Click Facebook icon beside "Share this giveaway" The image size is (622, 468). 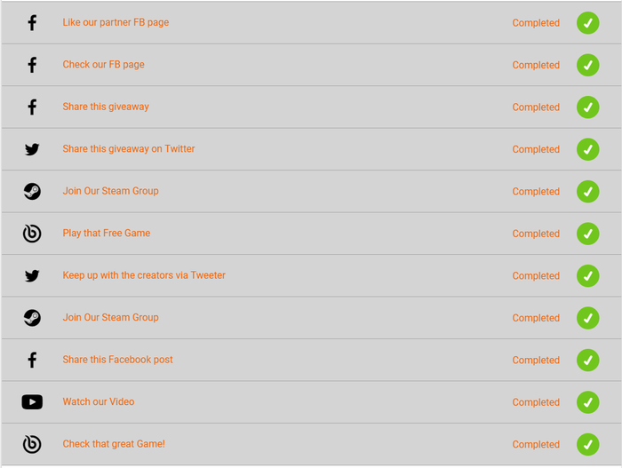tap(32, 107)
